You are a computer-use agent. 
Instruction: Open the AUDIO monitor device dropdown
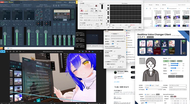(154, 101)
